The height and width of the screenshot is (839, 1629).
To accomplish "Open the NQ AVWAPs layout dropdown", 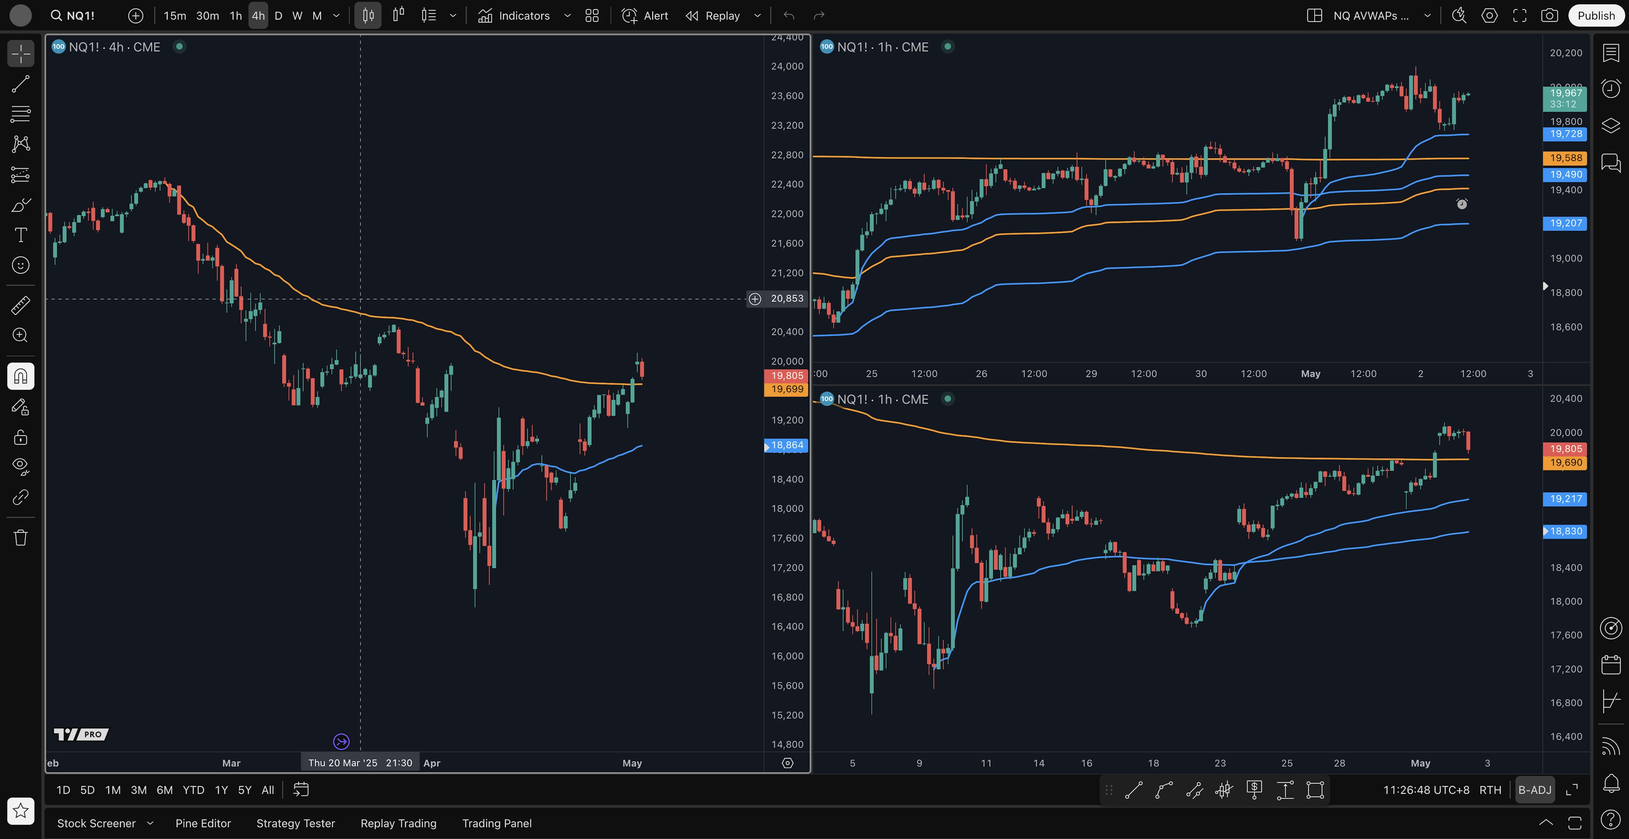I will [x=1427, y=16].
